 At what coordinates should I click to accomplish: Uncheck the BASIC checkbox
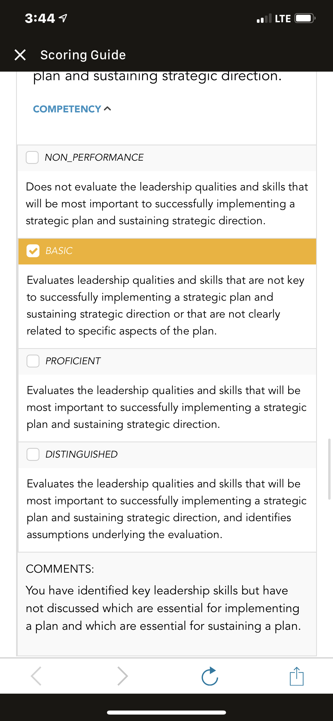[x=33, y=251]
